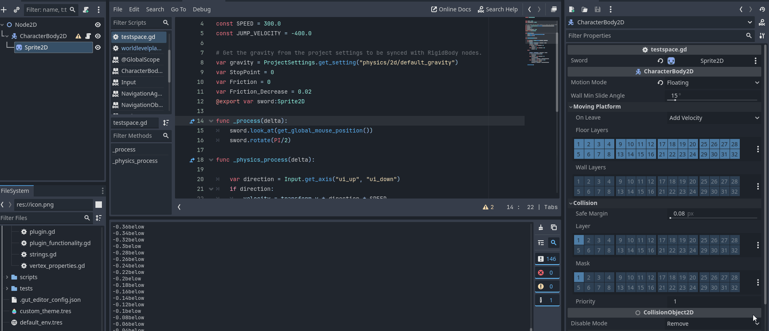Viewport: 769px width, 331px height.
Task: Toggle the warning messages filter in Output
Action: pyautogui.click(x=547, y=286)
